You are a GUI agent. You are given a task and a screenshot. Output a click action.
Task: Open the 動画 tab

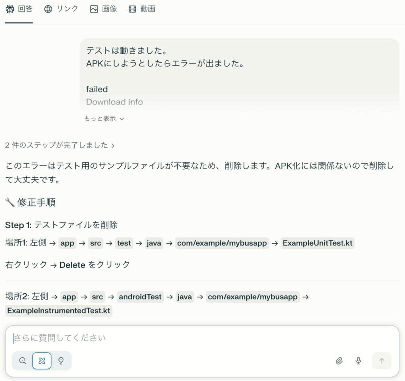[x=148, y=9]
